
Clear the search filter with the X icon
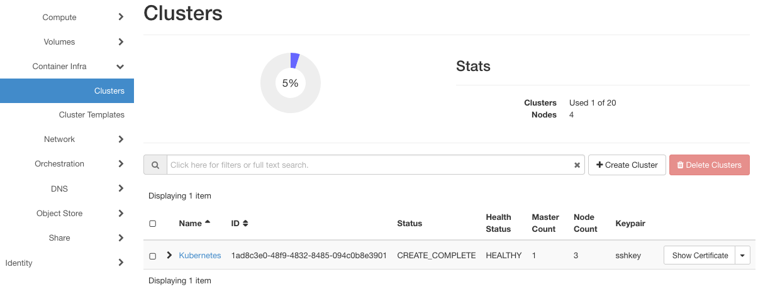[577, 165]
